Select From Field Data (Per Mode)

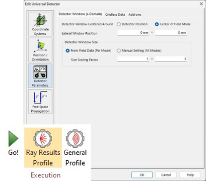(x=88, y=51)
